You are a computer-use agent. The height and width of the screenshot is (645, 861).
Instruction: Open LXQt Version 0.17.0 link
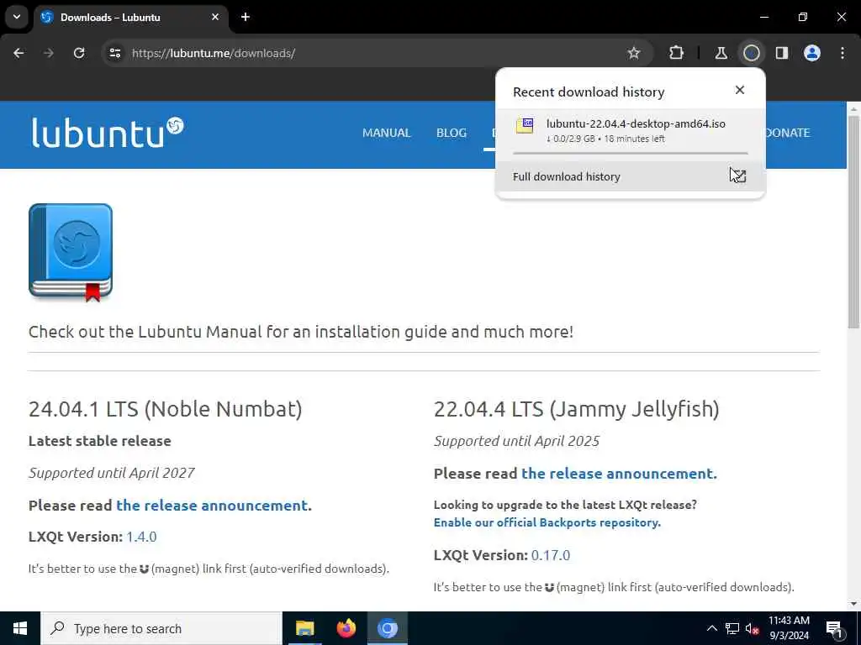coord(551,555)
